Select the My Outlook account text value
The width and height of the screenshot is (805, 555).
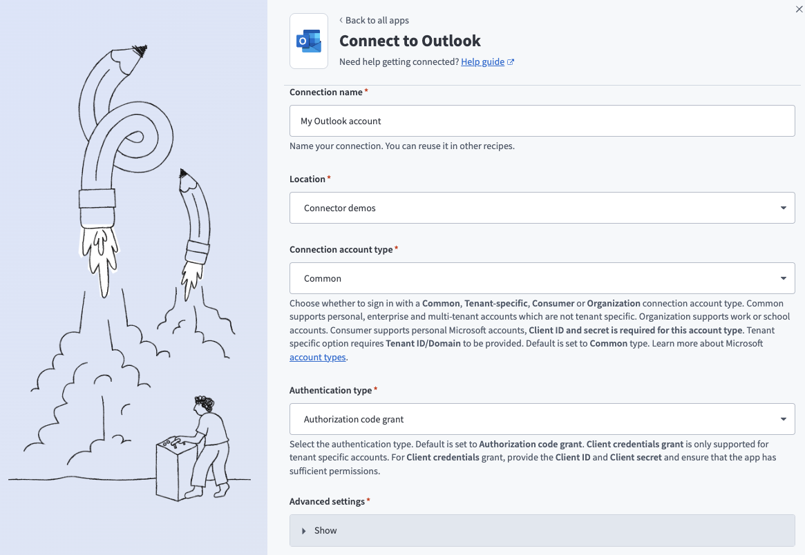pos(342,120)
